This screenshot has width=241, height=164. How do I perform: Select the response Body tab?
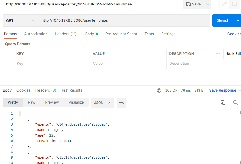pyautogui.click(x=7, y=90)
